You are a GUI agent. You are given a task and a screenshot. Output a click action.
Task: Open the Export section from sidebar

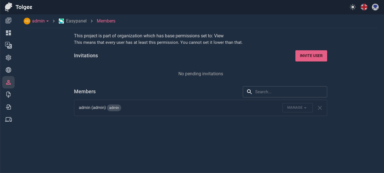tap(8, 107)
